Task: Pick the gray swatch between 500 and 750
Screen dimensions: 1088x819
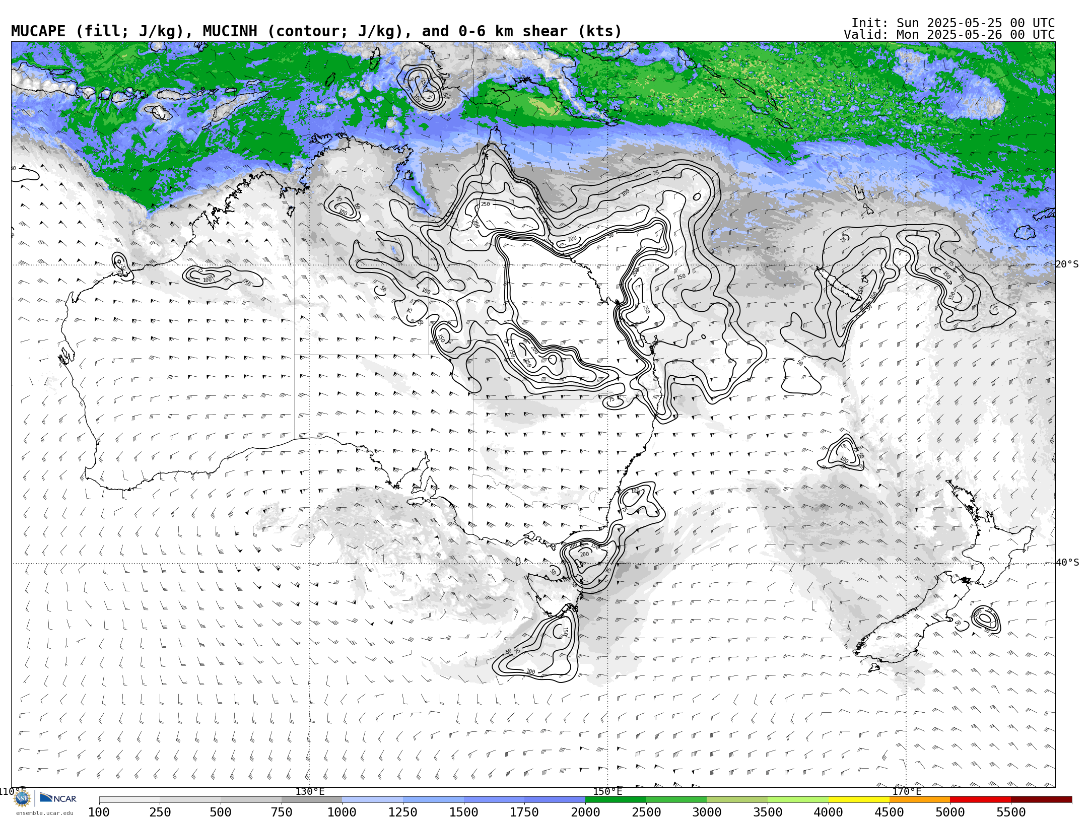Action: coord(251,800)
